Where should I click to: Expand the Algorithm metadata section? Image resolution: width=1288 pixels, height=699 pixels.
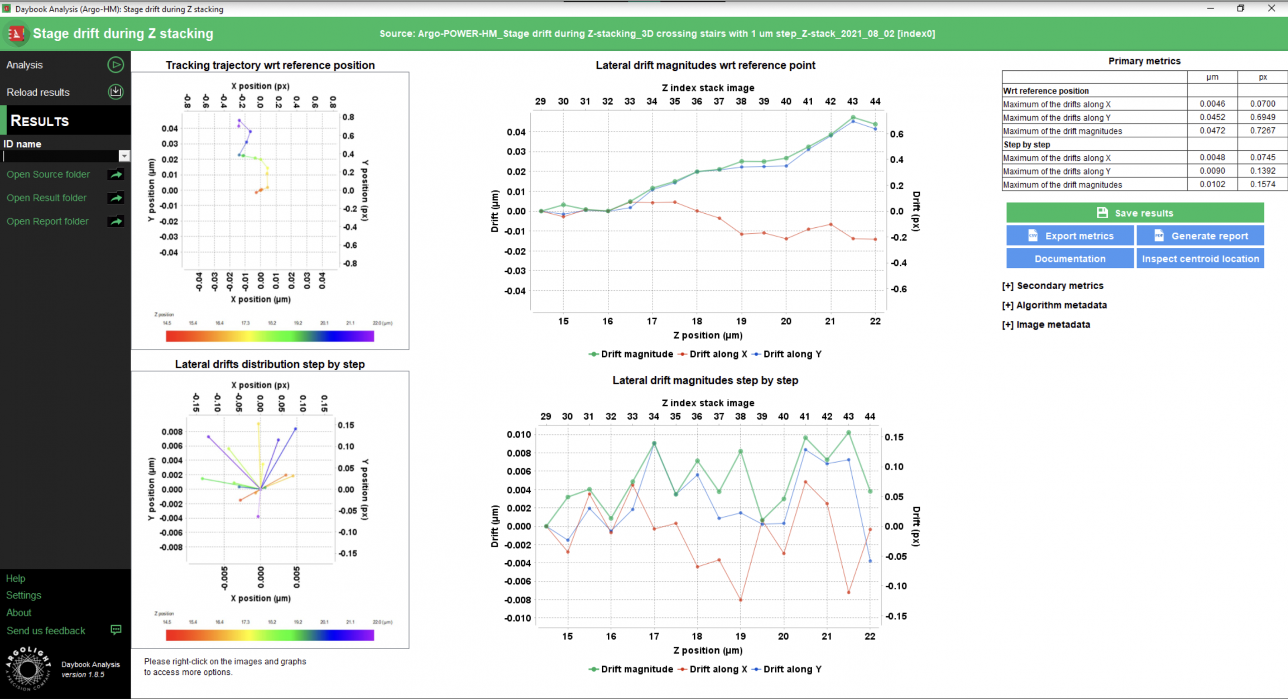tap(1054, 305)
